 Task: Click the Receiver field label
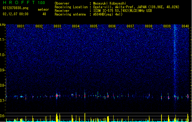pos(62,11)
